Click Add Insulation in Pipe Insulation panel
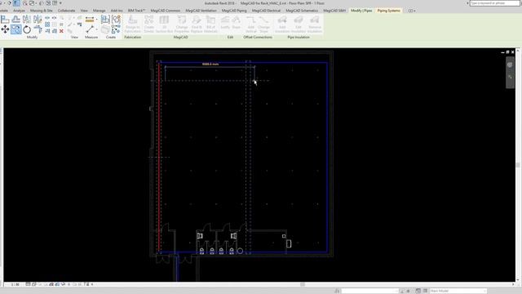The width and height of the screenshot is (522, 294). click(x=282, y=24)
